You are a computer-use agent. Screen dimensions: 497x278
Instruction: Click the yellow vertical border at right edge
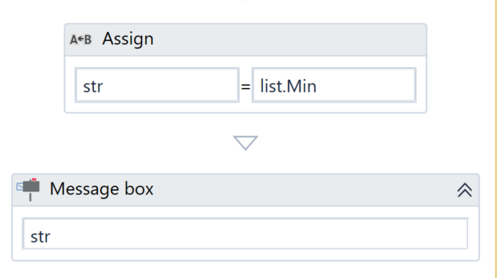[x=496, y=139]
